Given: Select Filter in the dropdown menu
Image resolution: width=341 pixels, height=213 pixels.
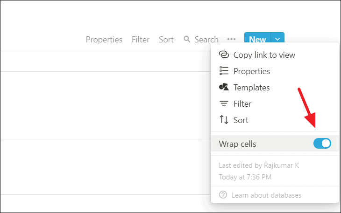Looking at the screenshot, I should click(x=242, y=104).
